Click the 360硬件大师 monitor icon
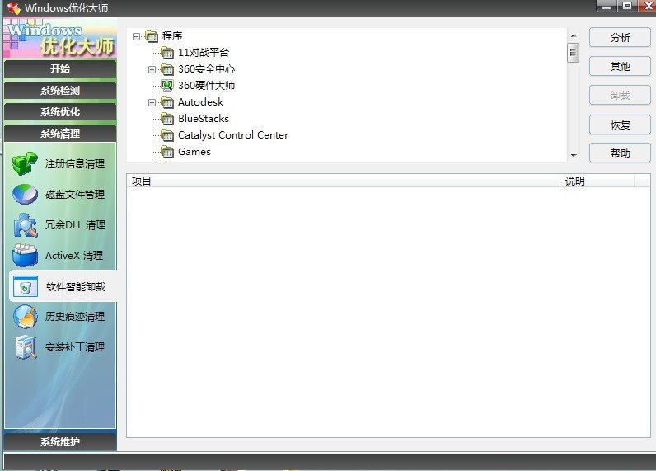This screenshot has height=471, width=656. [x=167, y=86]
